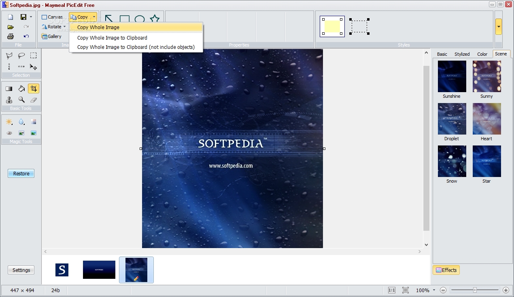The height and width of the screenshot is (297, 514).
Task: Switch to the Stylized effects tab
Action: tap(462, 54)
